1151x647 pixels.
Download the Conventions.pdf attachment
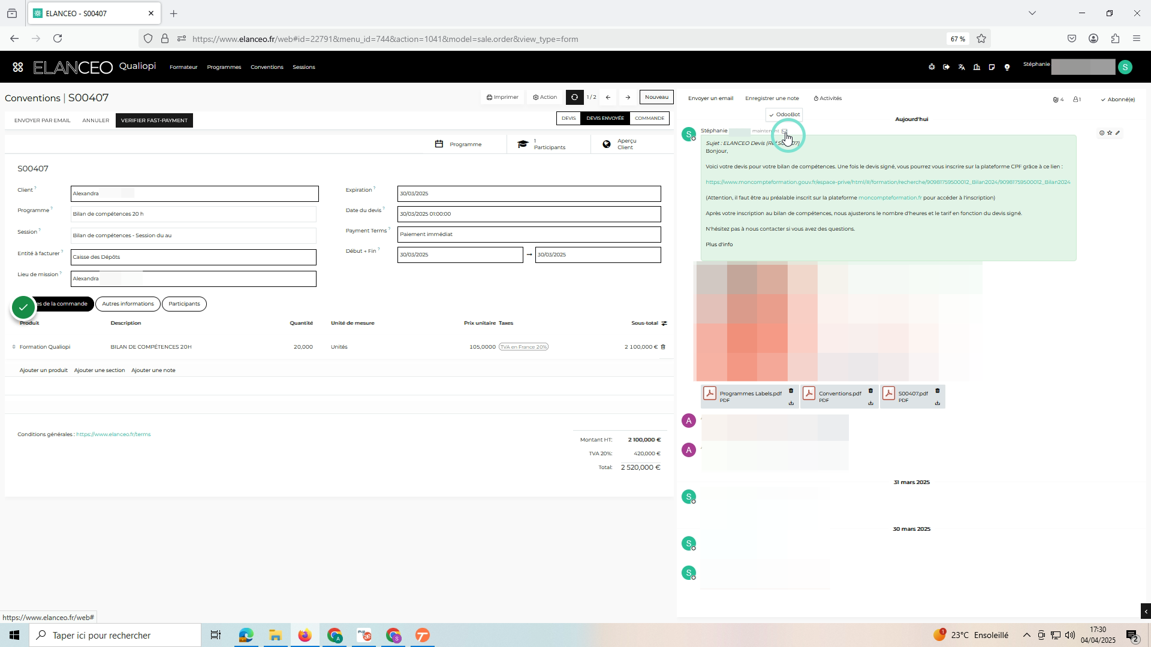[x=870, y=403]
